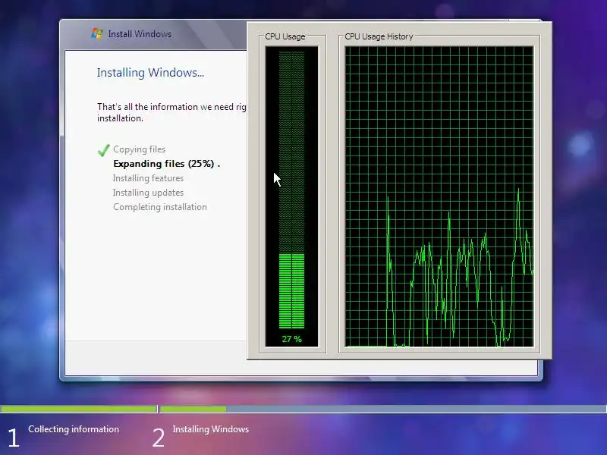Click the Installing features step
Image resolution: width=607 pixels, height=455 pixels.
click(148, 178)
